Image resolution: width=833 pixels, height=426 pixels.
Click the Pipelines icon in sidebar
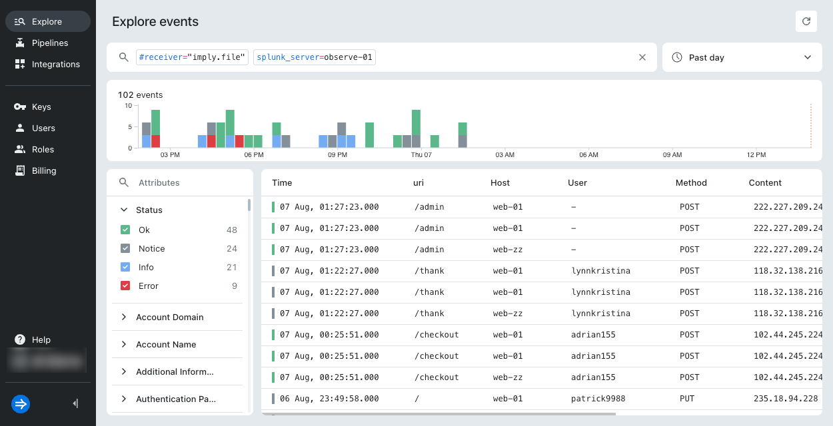[x=19, y=43]
